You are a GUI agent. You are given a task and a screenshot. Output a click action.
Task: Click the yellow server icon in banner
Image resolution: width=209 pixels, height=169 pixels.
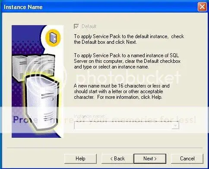pyautogui.click(x=53, y=38)
